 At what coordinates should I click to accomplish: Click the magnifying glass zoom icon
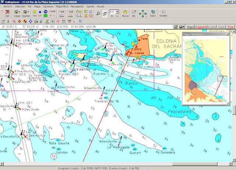pos(98,14)
